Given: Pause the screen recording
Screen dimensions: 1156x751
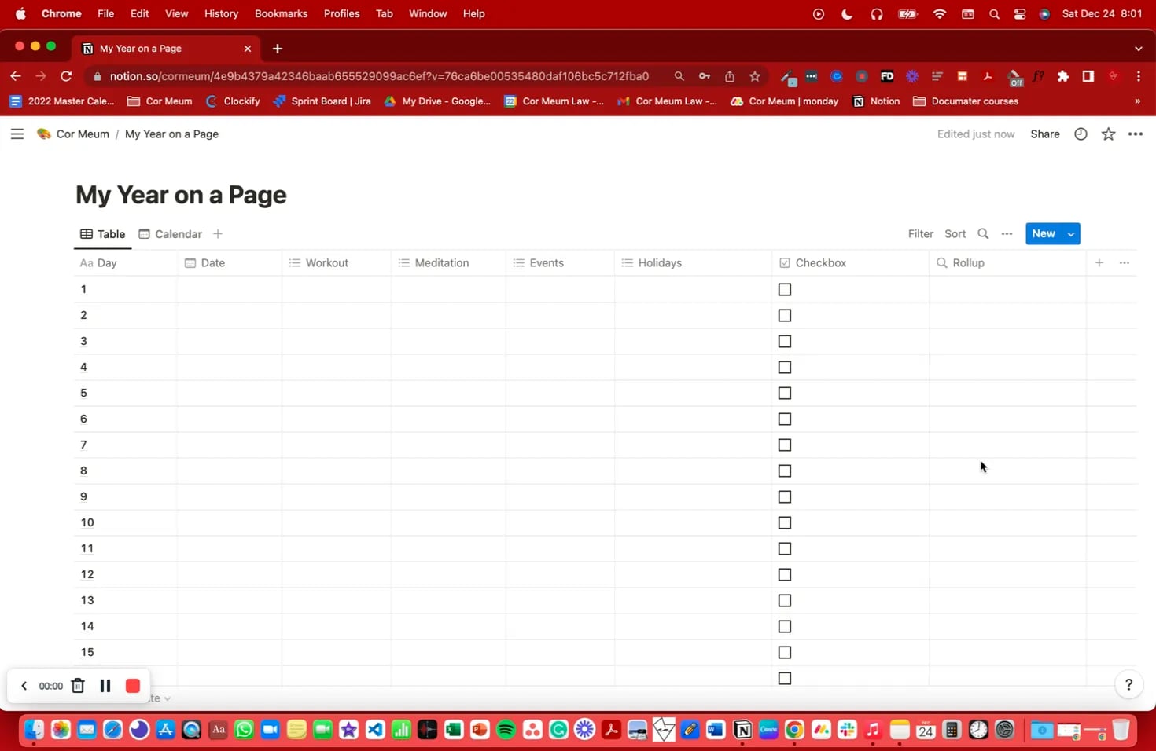Looking at the screenshot, I should (x=105, y=686).
